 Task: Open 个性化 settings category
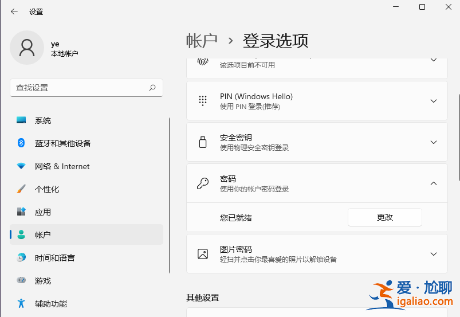click(87, 189)
